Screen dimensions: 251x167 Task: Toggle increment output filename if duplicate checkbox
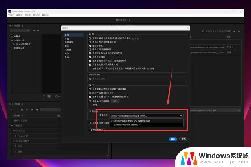point(90,97)
